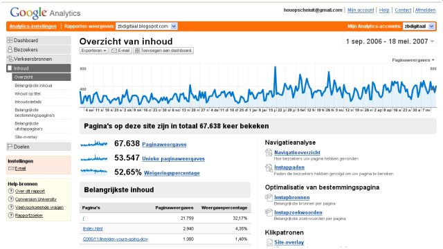Click the /index.html page link in table
Viewport: 443px width, 249px height.
click(92, 229)
